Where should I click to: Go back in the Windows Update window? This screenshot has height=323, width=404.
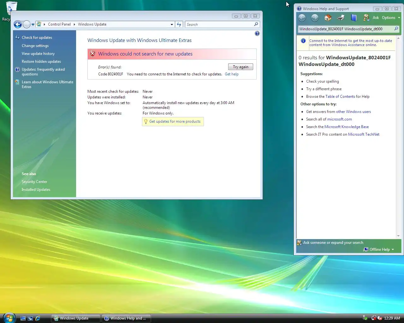pos(18,24)
